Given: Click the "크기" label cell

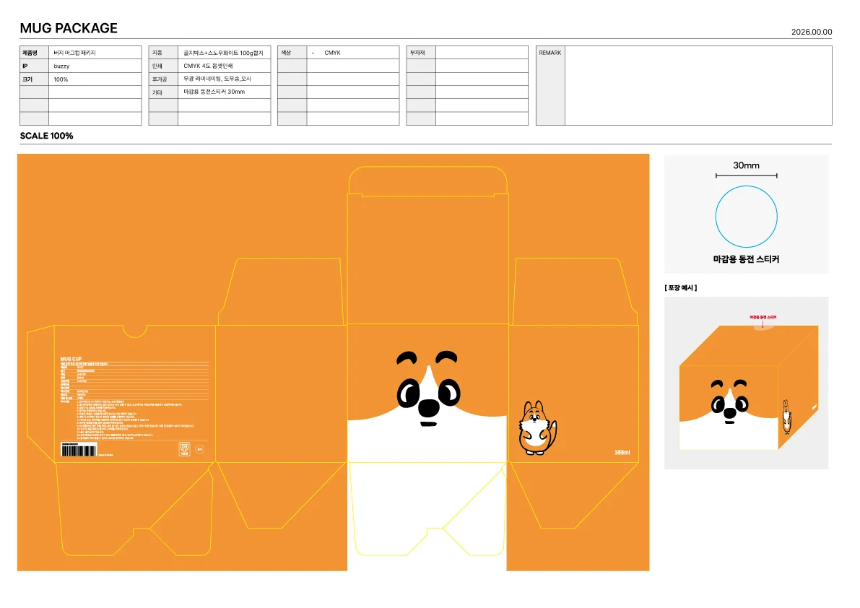Looking at the screenshot, I should 34,79.
